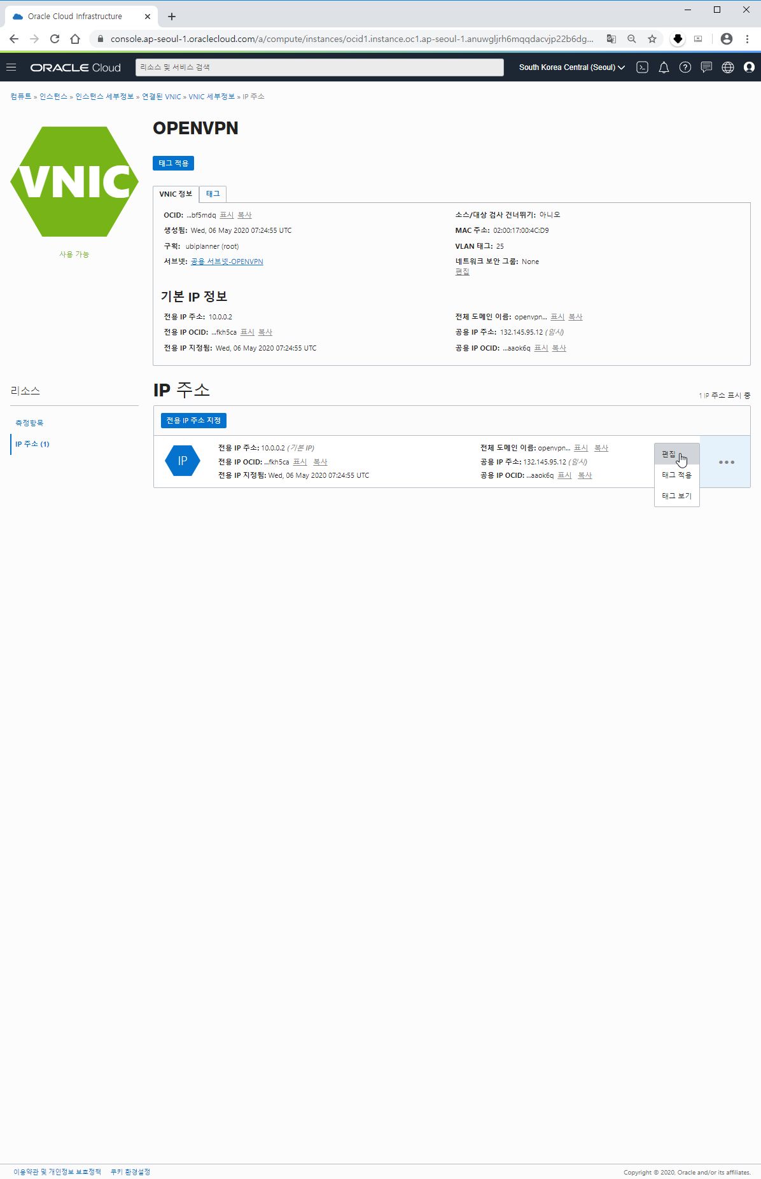Screen dimensions: 761x1179
Task: Open the Chrome three-dot menu
Action: [x=748, y=39]
